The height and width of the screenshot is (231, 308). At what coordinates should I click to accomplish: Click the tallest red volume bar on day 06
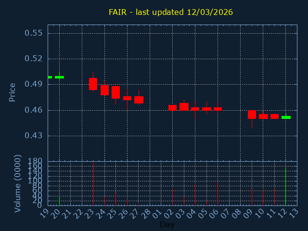218,193
